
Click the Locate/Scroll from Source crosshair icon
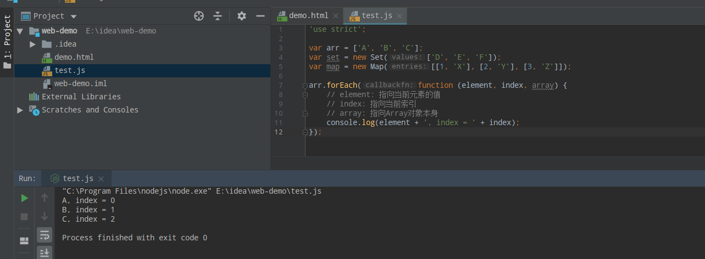199,16
